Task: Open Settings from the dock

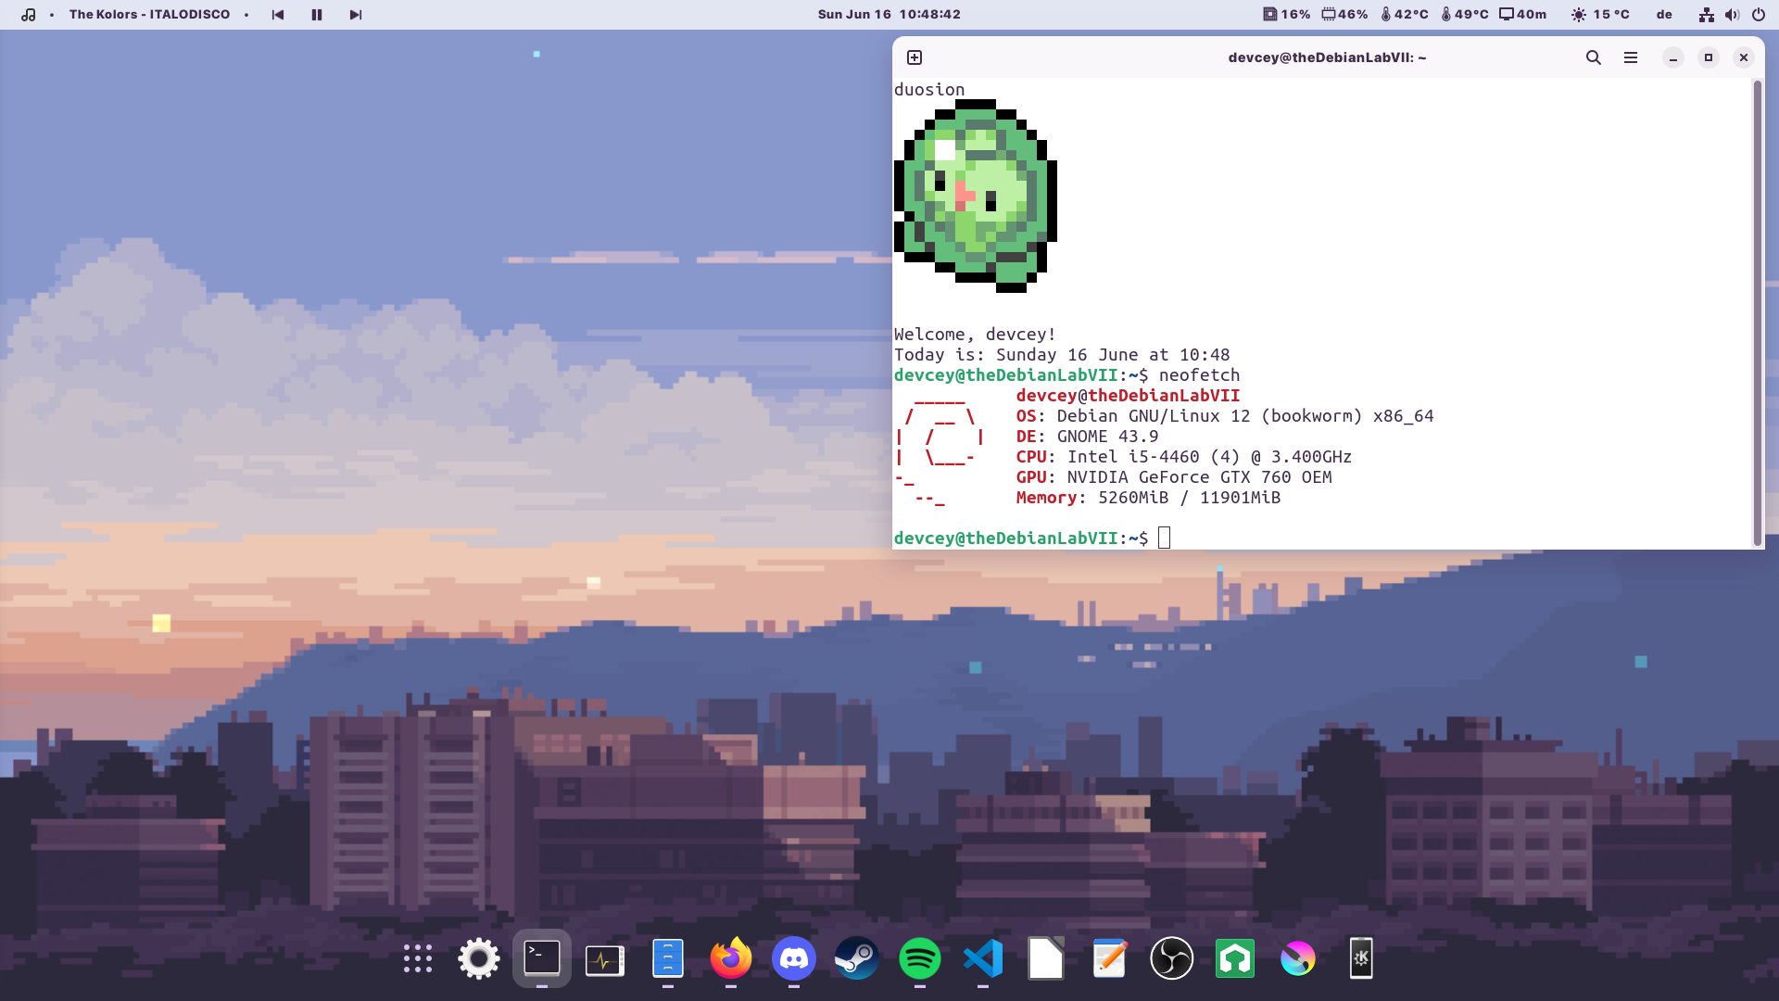Action: point(479,958)
